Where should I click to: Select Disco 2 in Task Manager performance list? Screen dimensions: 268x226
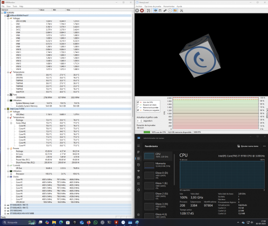[x=158, y=196]
